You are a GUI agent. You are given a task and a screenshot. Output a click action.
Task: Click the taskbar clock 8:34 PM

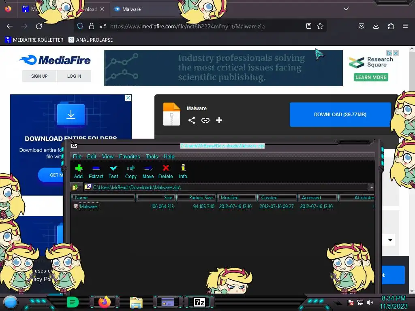coord(394,298)
